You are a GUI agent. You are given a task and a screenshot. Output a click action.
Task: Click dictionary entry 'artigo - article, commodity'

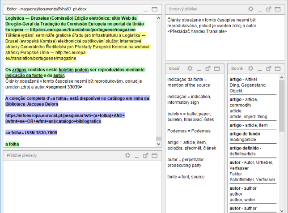point(248,108)
